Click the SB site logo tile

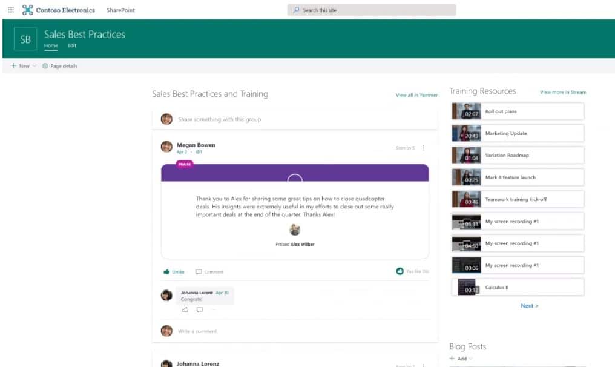pos(25,39)
